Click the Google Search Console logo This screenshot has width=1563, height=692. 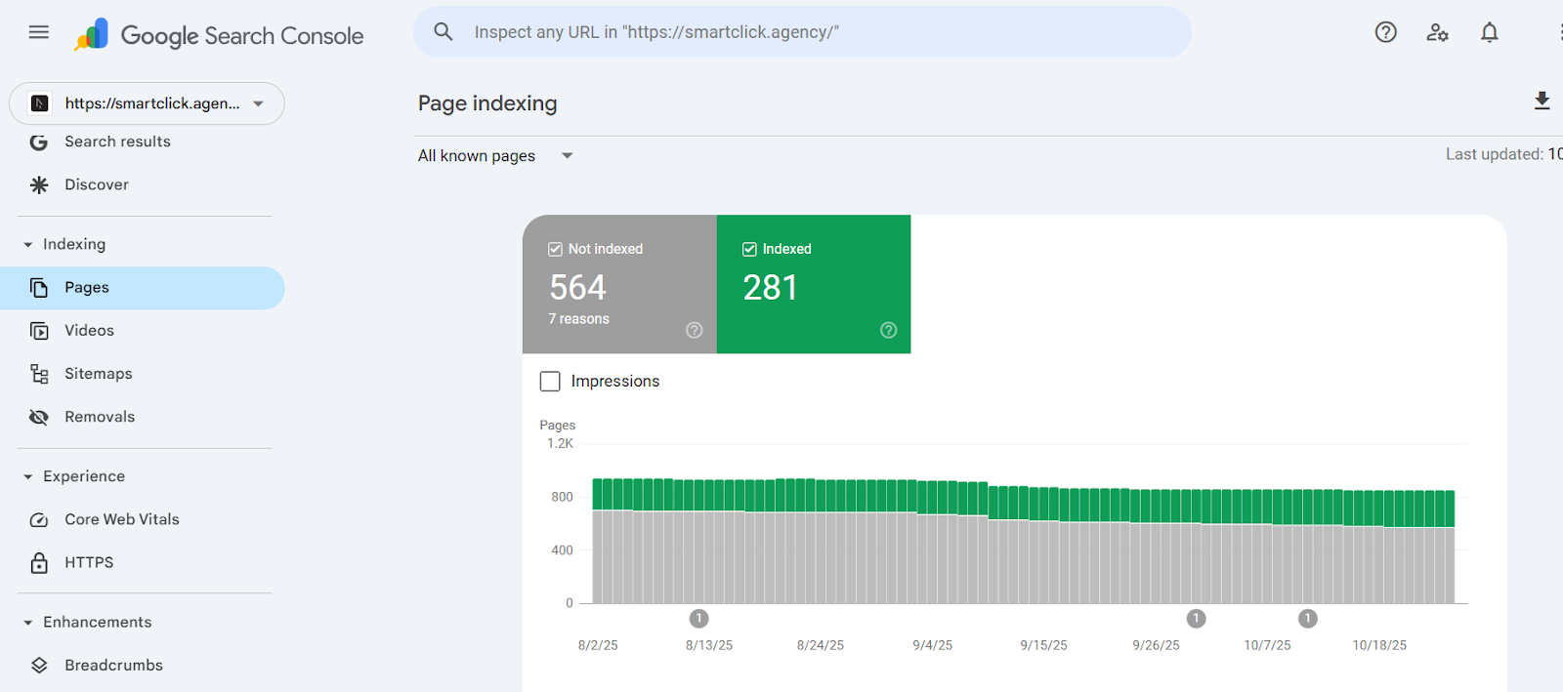[x=219, y=35]
